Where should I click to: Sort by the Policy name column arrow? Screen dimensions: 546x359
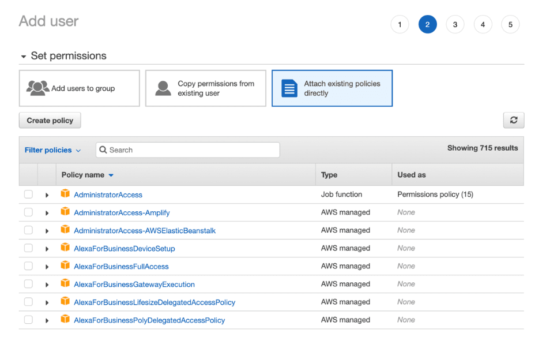111,175
